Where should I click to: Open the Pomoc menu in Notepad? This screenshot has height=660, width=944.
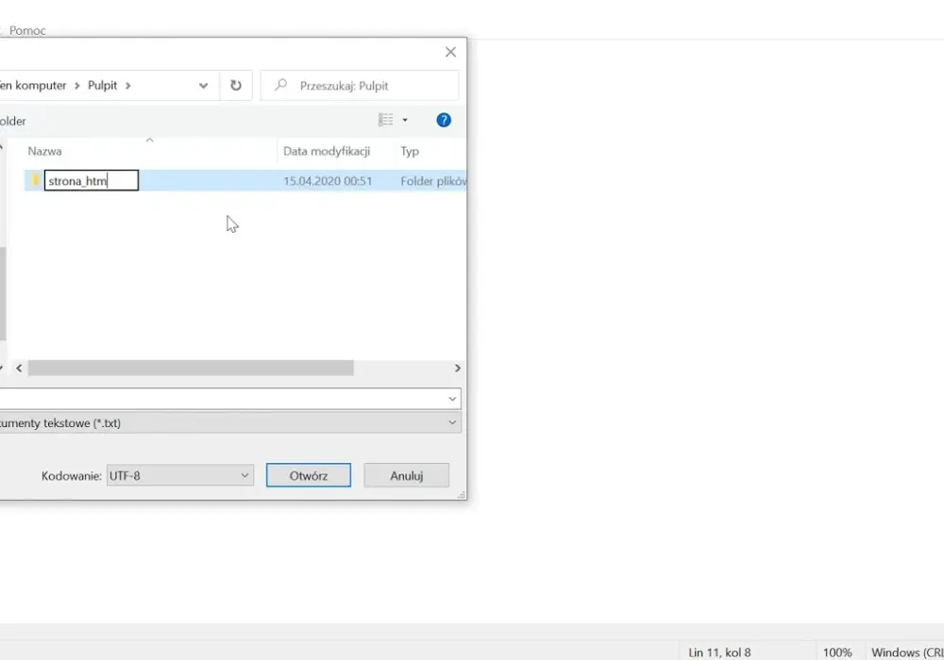27,31
